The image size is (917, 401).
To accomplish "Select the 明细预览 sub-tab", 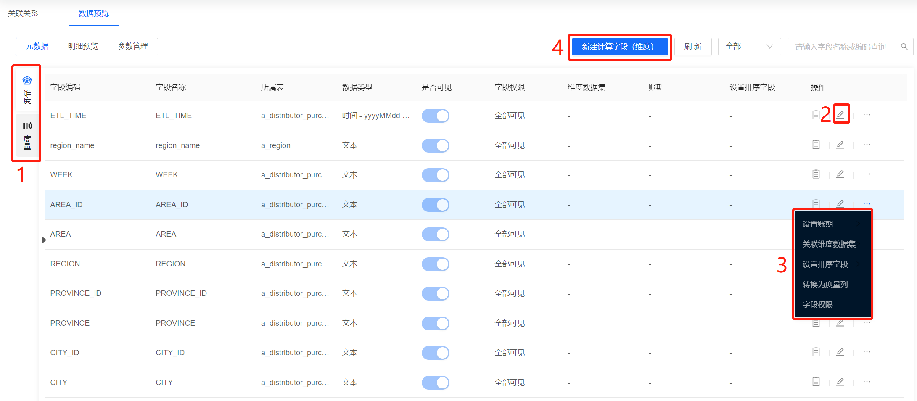I will pyautogui.click(x=83, y=46).
